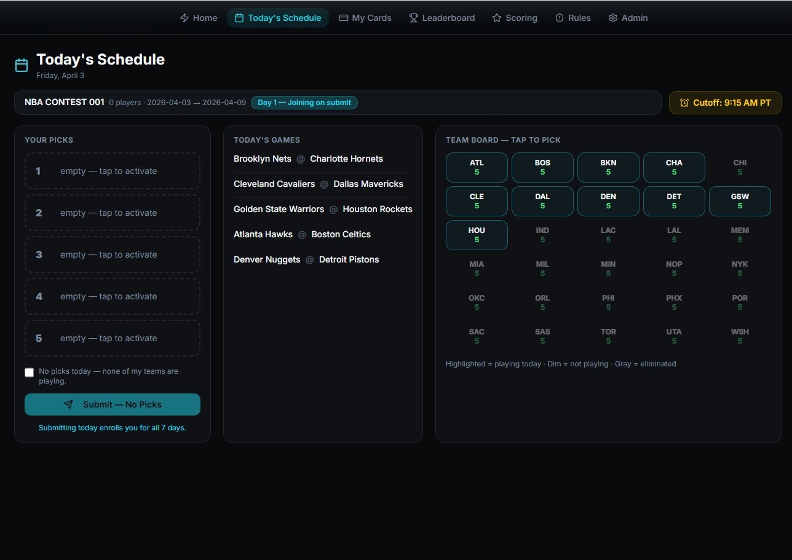
Task: Select the GSW team on the board
Action: pyautogui.click(x=740, y=201)
